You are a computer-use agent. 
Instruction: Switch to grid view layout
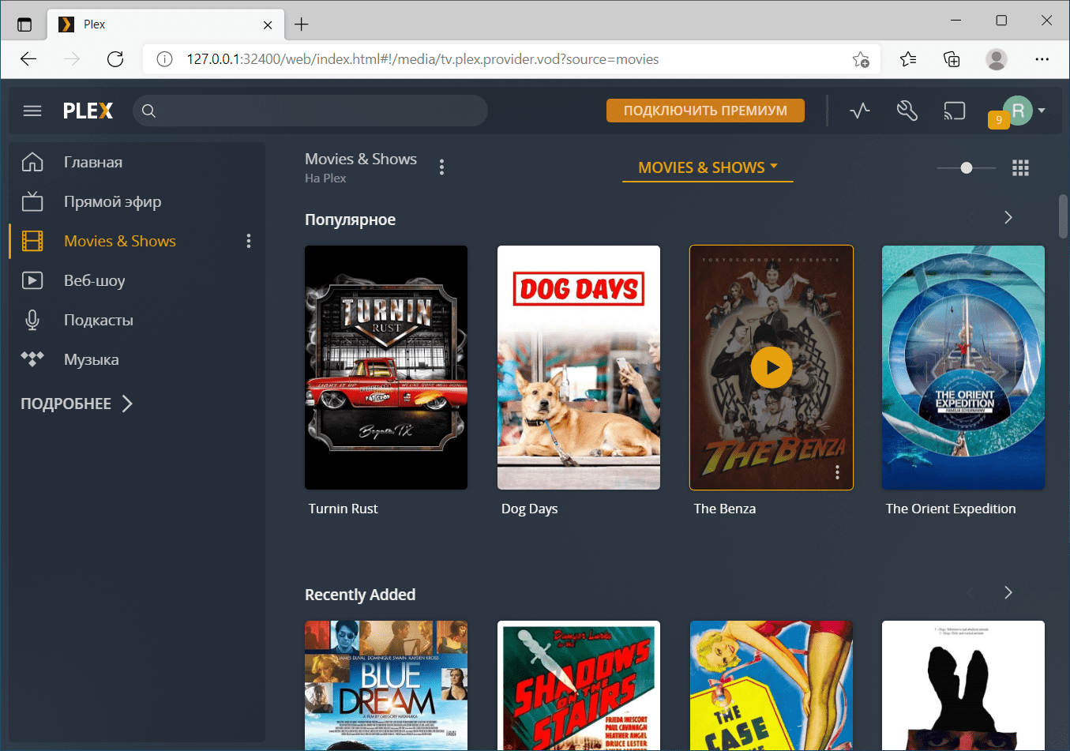[x=1020, y=167]
